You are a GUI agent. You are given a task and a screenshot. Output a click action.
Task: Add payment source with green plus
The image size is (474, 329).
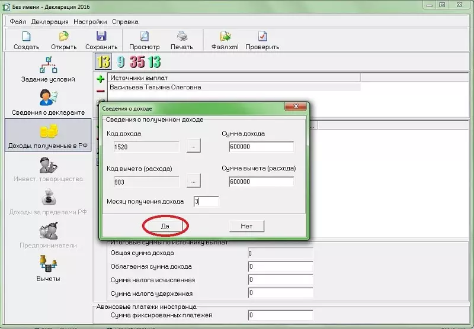(x=100, y=79)
